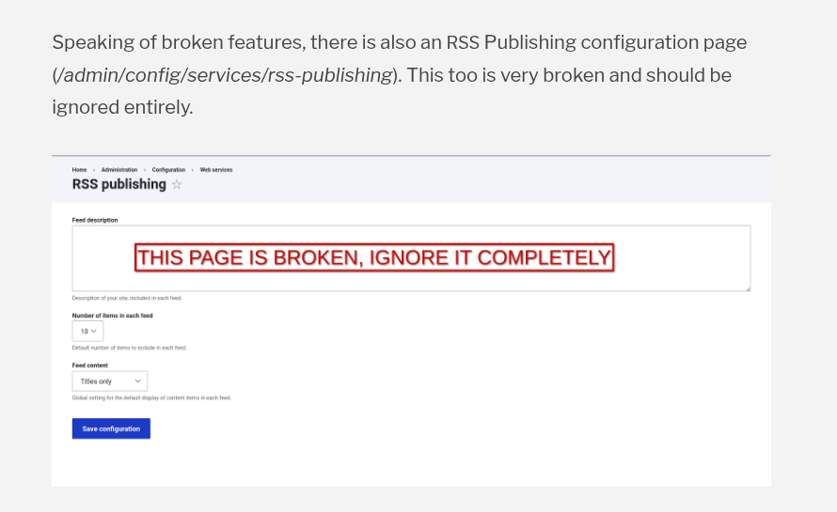Click the Global setting help text under Feed content
The image size is (837, 512).
[x=150, y=397]
